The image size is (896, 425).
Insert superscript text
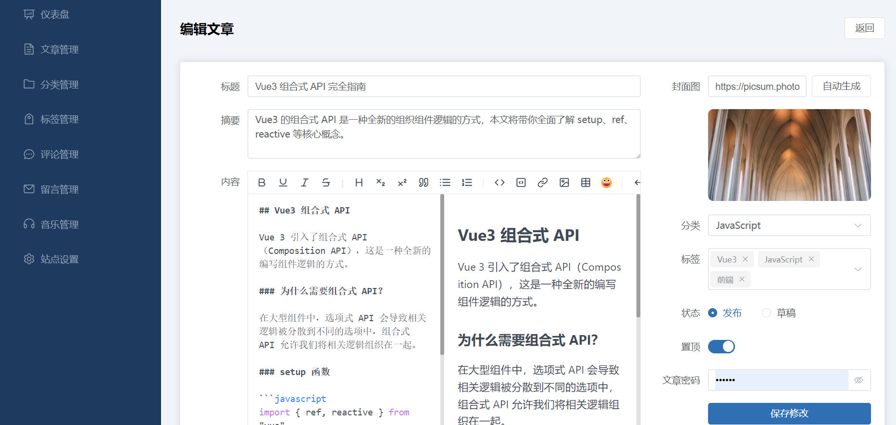coord(402,183)
